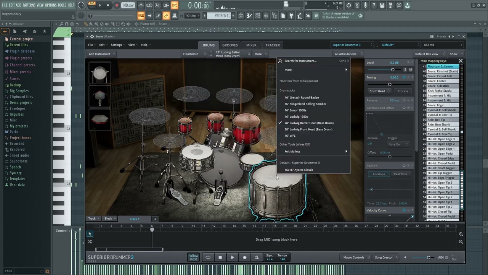Open the Superior Drummer 3 library dropdown
This screenshot has height=275, width=488.
click(352, 45)
